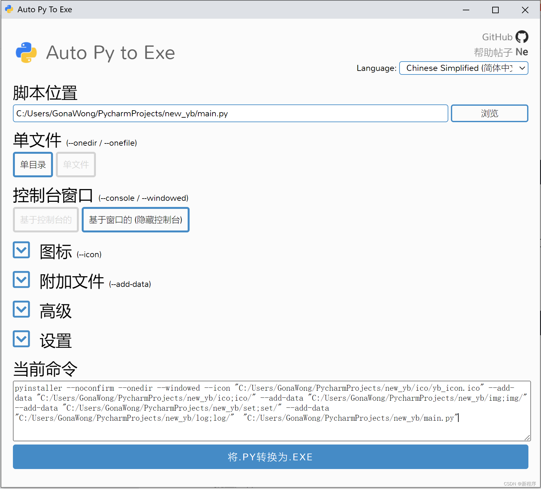Click the script location path input field
Image resolution: width=541 pixels, height=489 pixels.
[230, 113]
